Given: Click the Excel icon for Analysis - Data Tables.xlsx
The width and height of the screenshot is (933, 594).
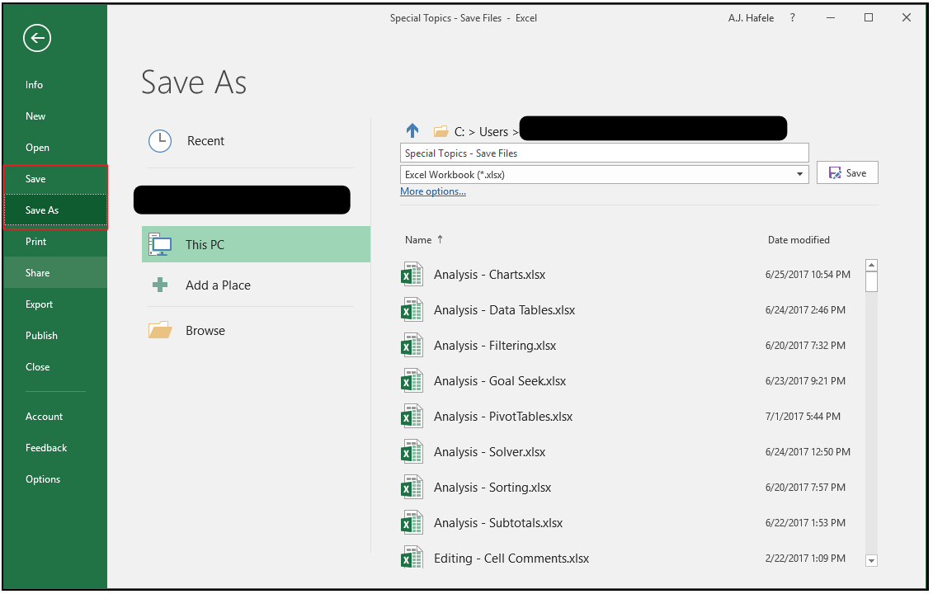Looking at the screenshot, I should click(412, 310).
